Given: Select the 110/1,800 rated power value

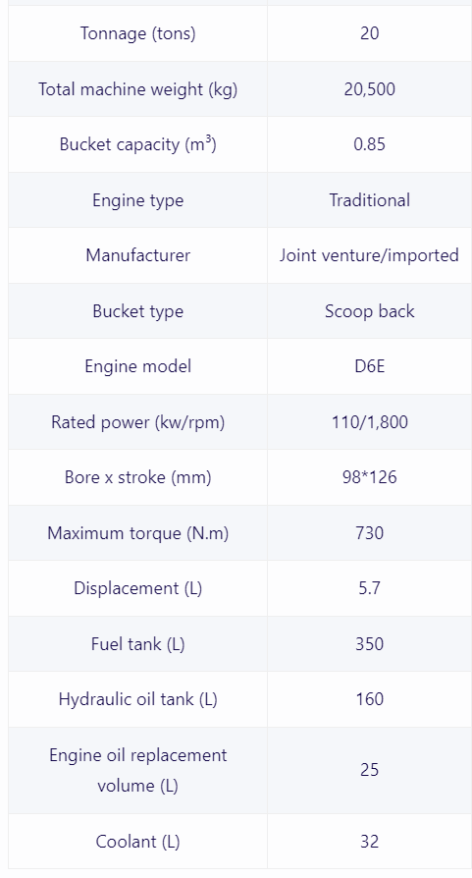Looking at the screenshot, I should click(x=369, y=421).
